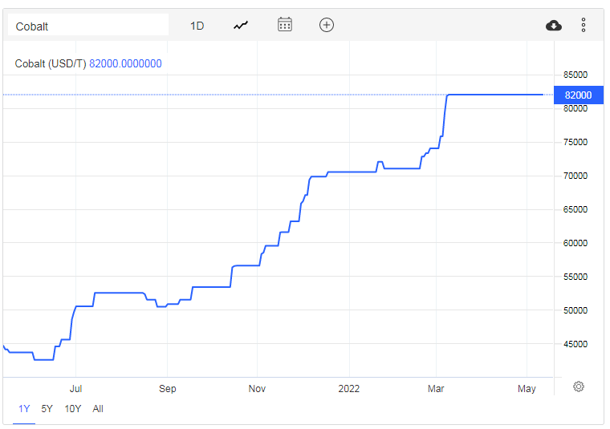Expand the 1D interval dropdown
Screen dimensions: 610x429
197,26
